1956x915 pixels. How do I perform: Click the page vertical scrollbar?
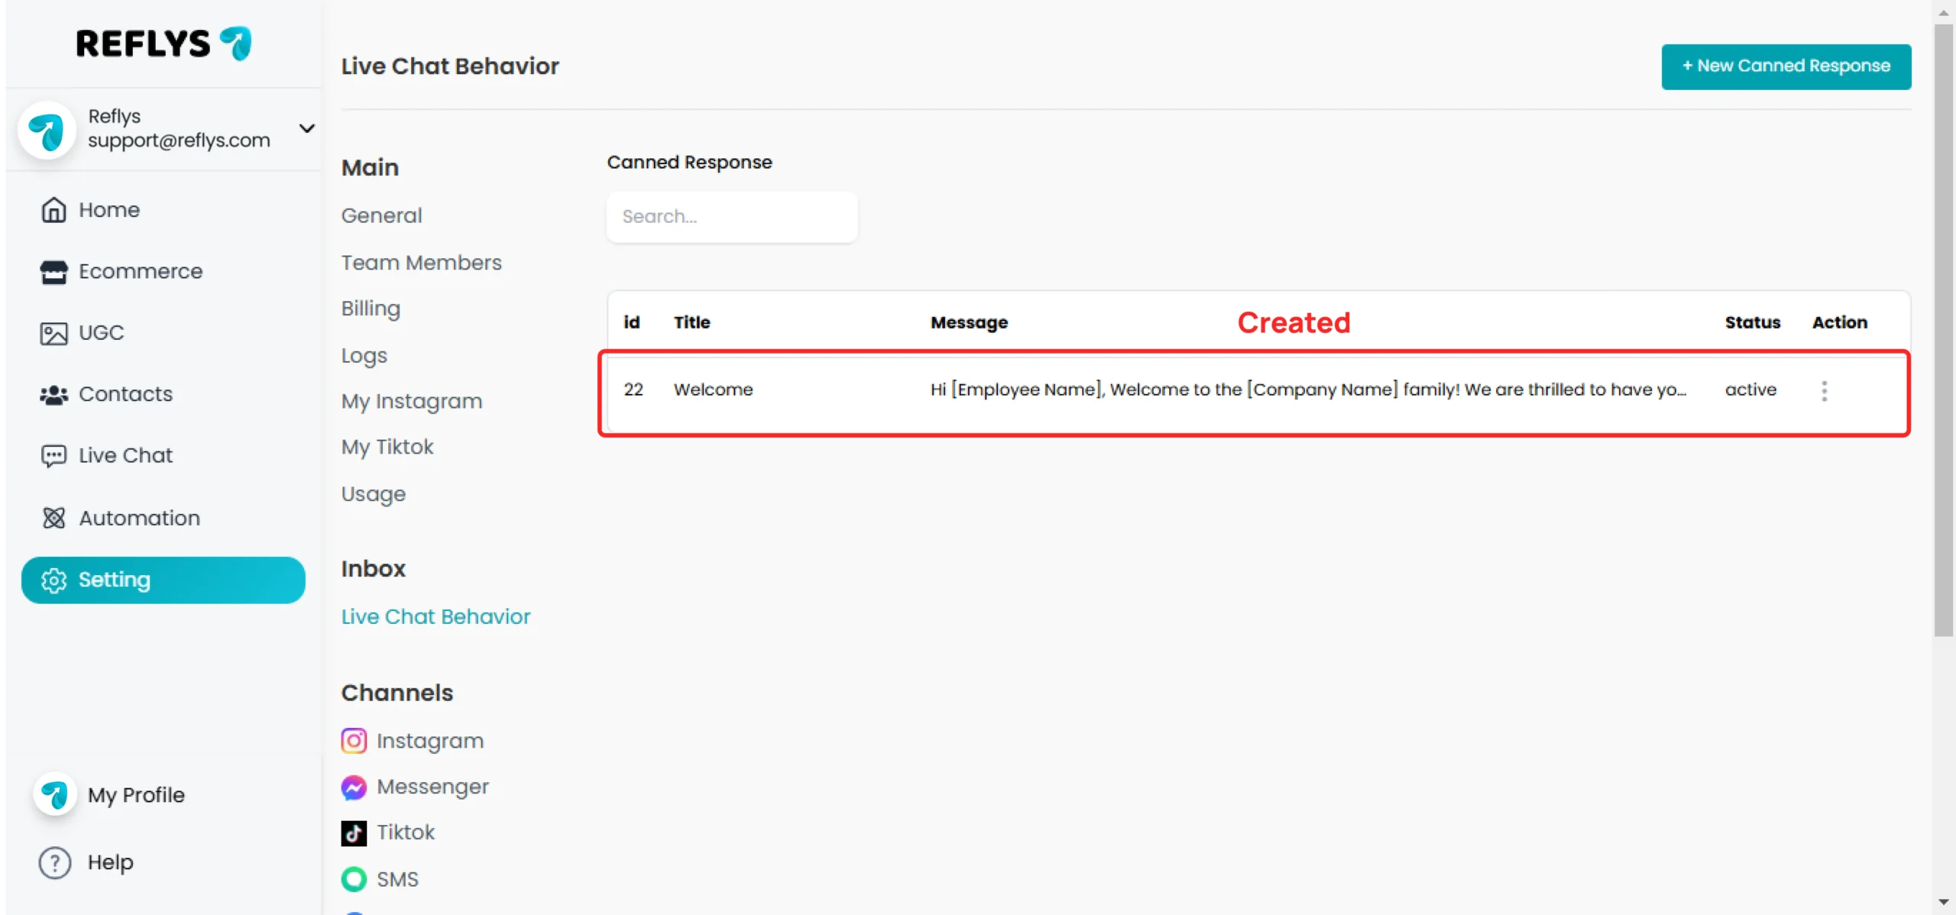(1944, 330)
